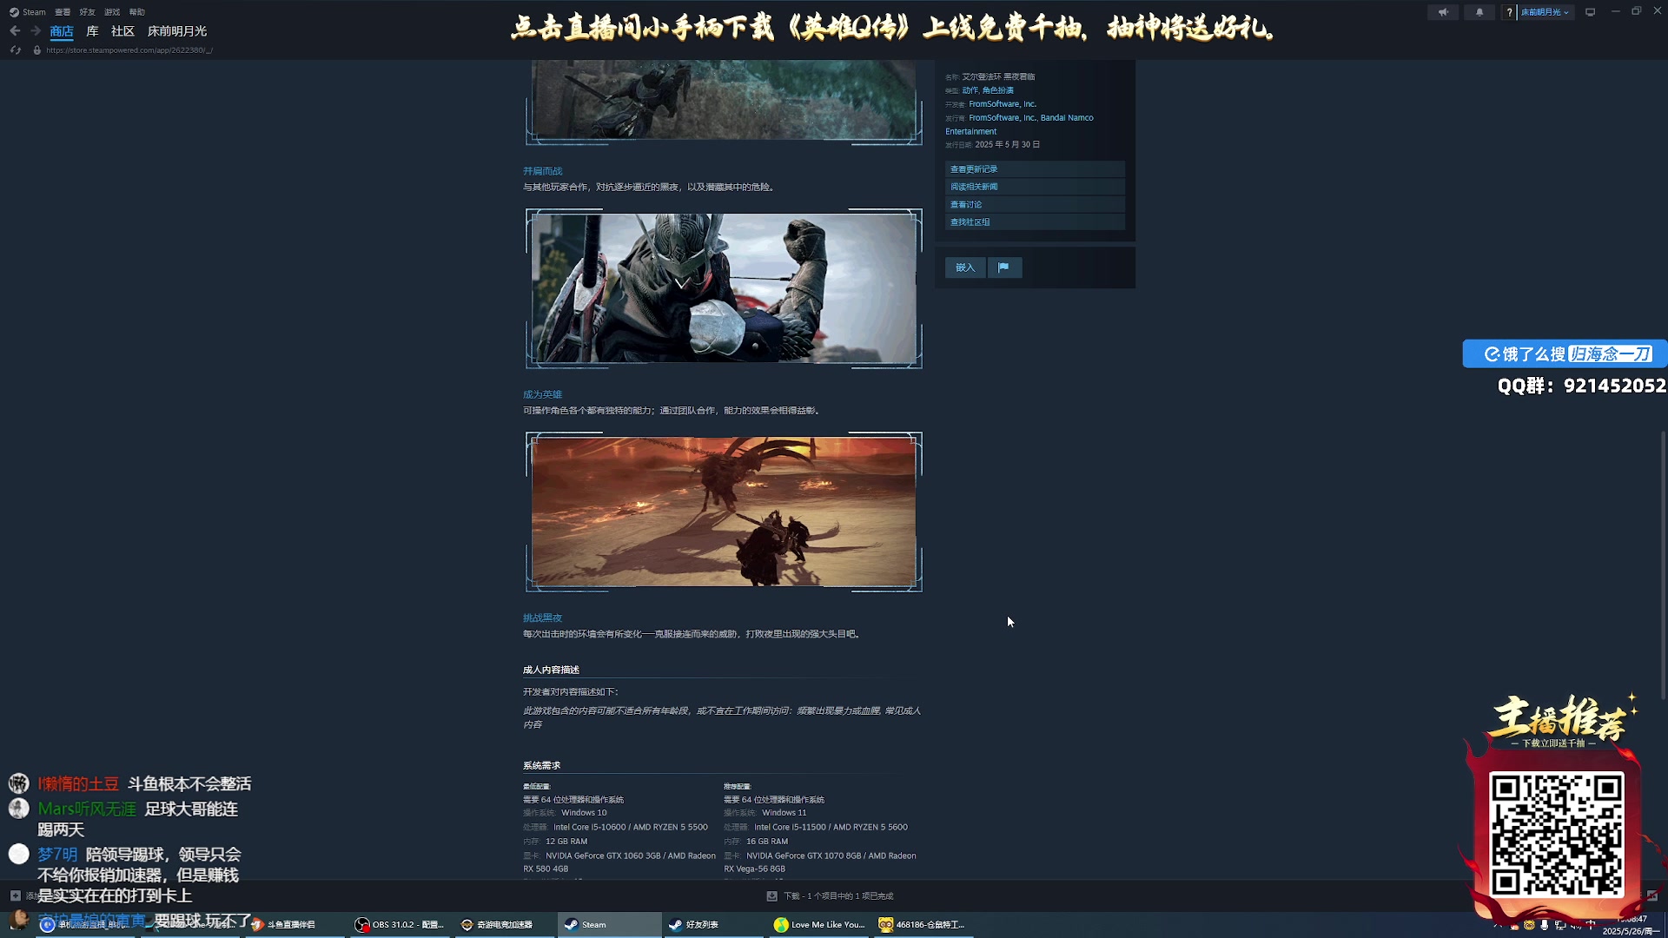Click the minimum OS value Windows 10
1668x938 pixels.
[x=584, y=813]
